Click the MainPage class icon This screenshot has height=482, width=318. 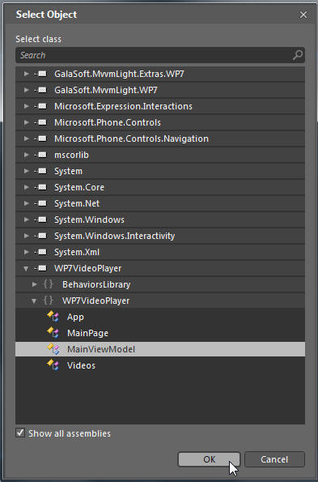click(53, 333)
